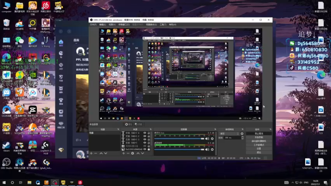Undock the 控件 panel via header icon
Image resolution: width=331 pixels, height=186 pixels.
[271, 129]
